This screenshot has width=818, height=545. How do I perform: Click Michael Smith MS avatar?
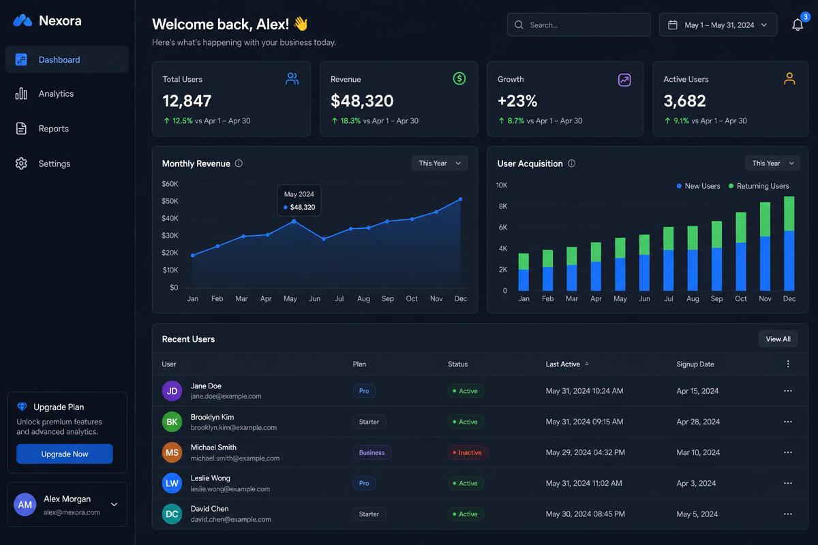pos(172,452)
